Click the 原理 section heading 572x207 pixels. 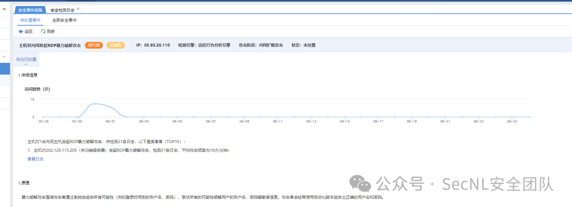tap(25, 183)
